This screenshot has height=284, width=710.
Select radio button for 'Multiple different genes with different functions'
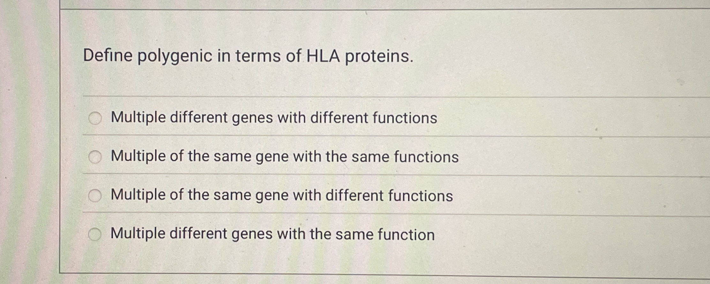coord(95,118)
